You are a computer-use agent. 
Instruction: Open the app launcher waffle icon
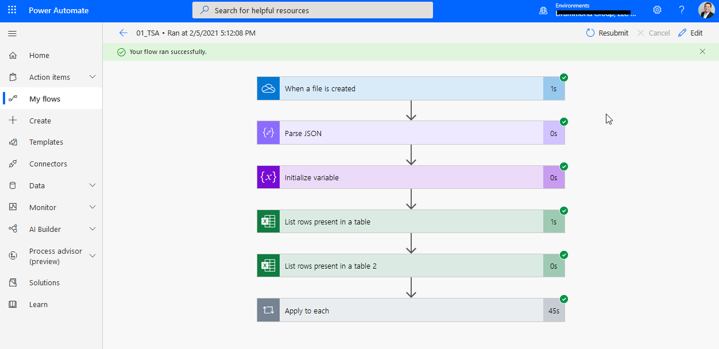pyautogui.click(x=12, y=10)
